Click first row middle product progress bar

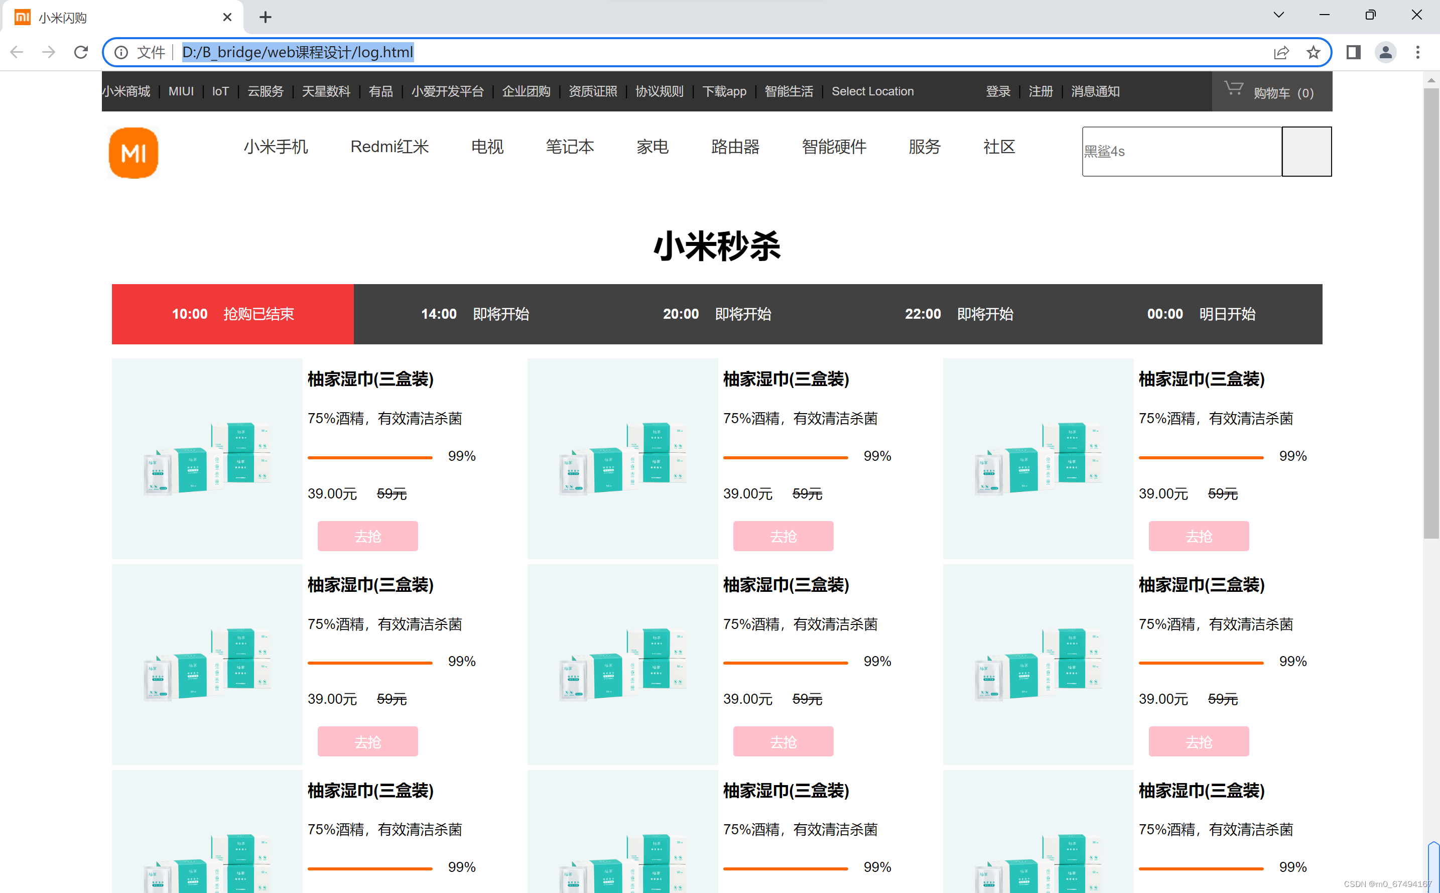click(x=786, y=457)
